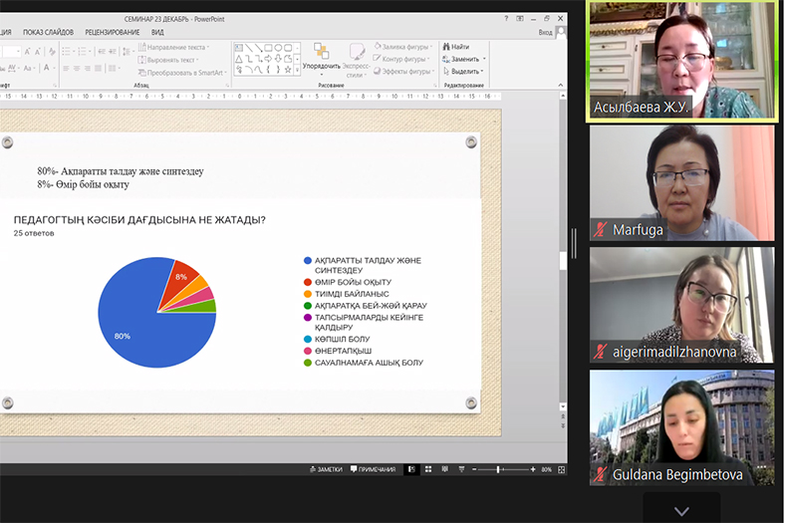Viewport: 785px width, 523px height.
Task: Open the ПОКАЗ СЛАЙДОВ tab
Action: tap(48, 32)
